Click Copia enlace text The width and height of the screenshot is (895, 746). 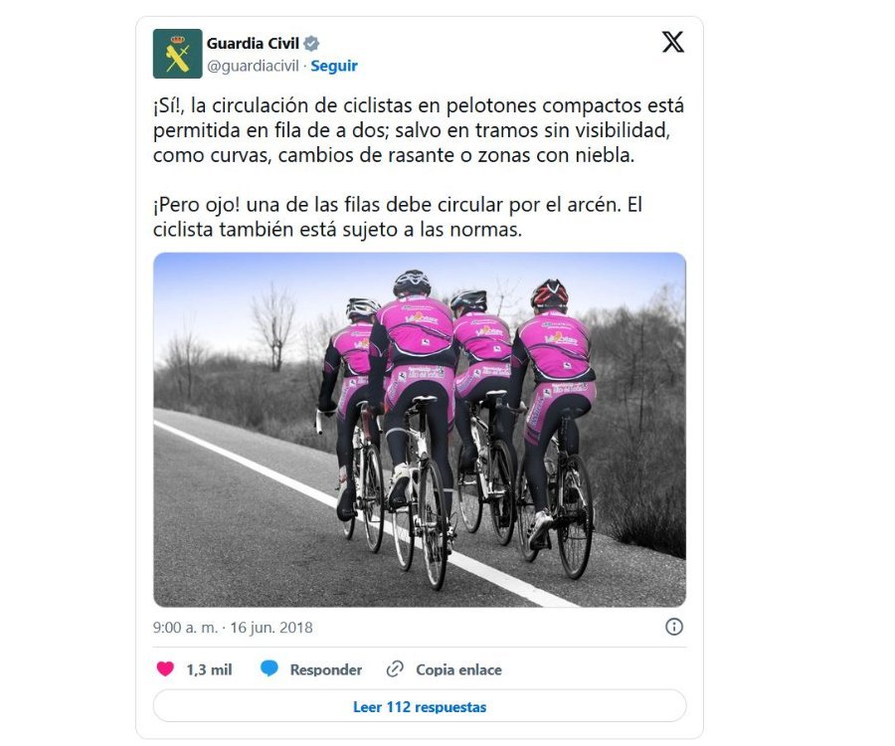pyautogui.click(x=458, y=669)
